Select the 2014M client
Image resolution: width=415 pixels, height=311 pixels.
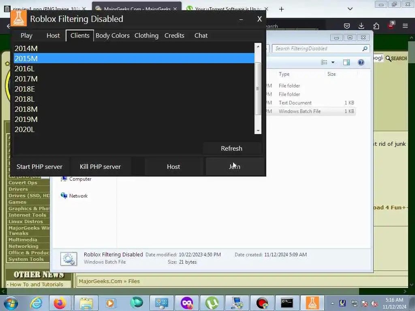tap(134, 49)
